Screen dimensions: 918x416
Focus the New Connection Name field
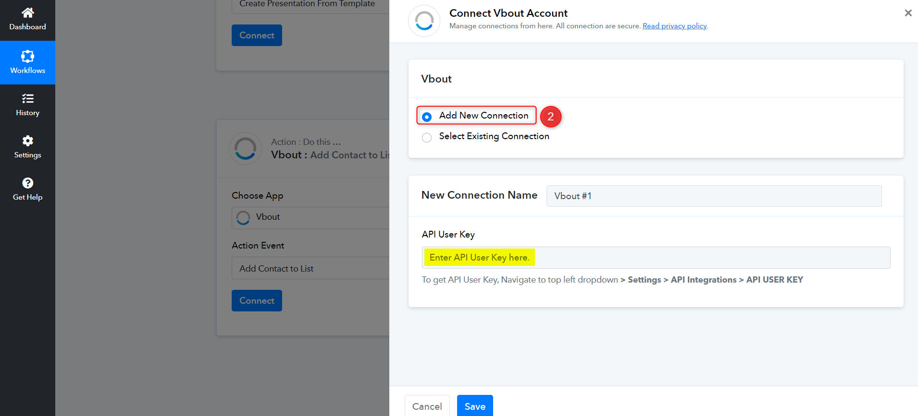[714, 196]
